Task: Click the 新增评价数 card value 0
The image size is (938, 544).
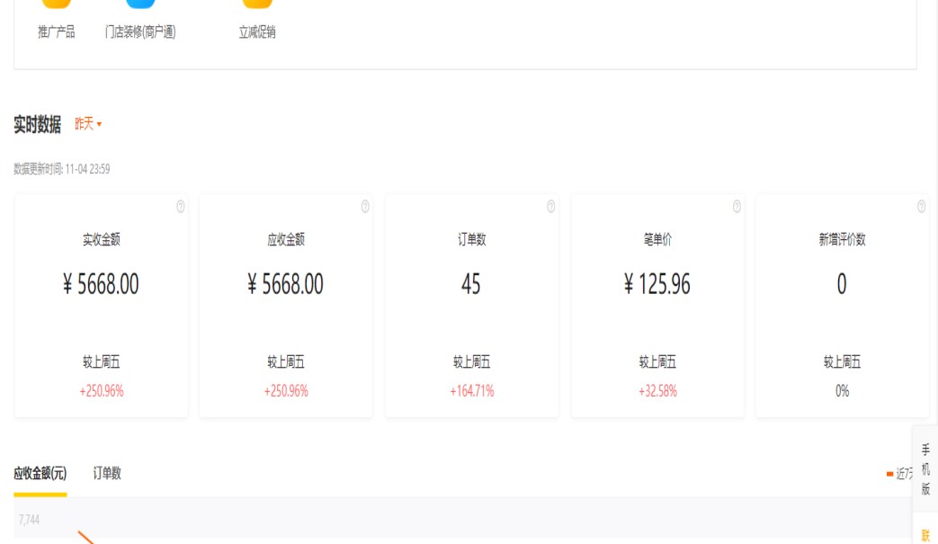Action: 842,285
